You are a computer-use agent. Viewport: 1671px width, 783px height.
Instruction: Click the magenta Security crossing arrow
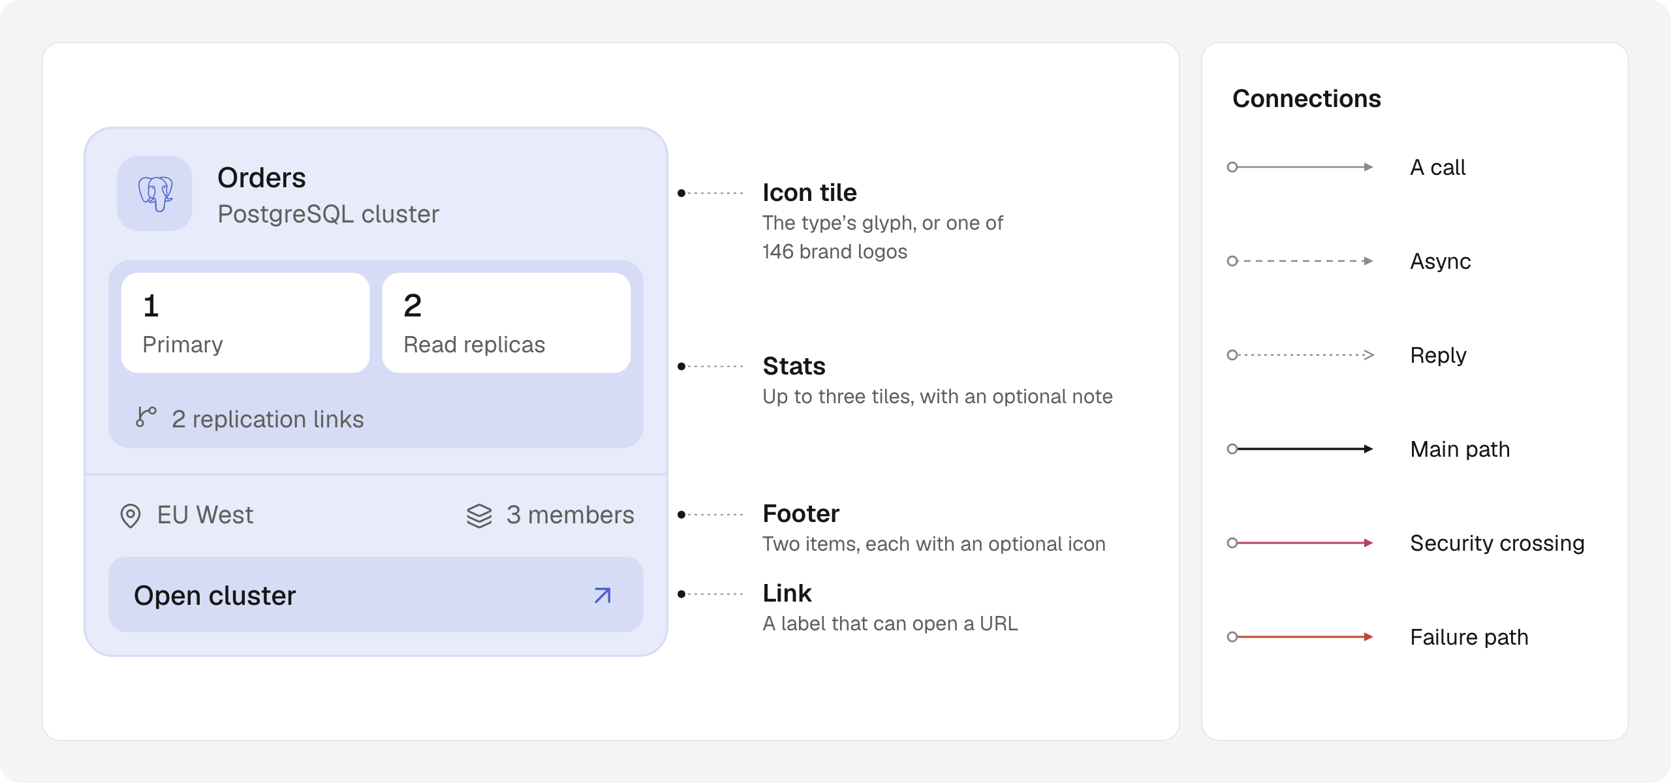click(x=1300, y=543)
